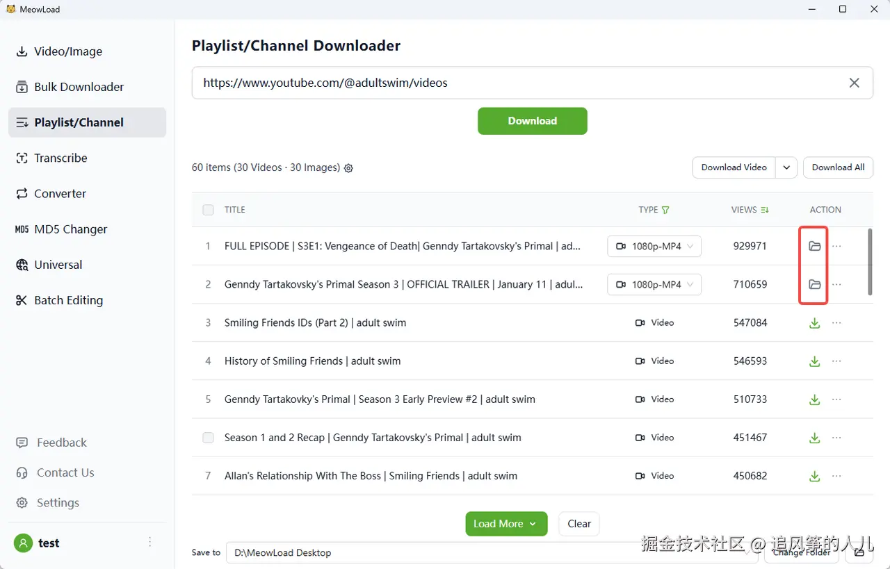Viewport: 890px width, 569px height.
Task: Select title Allan's Relationship With The Boss
Action: tap(371, 476)
